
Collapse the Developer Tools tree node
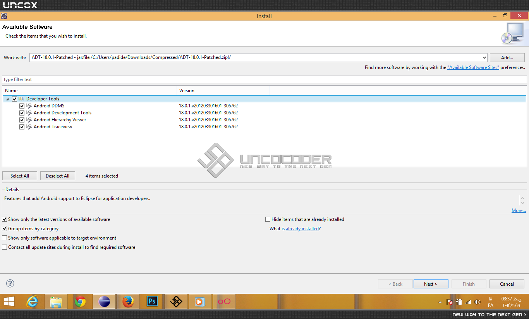(8, 99)
